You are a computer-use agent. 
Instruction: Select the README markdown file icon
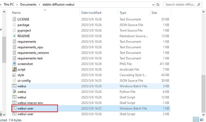pyautogui.click(x=14, y=36)
